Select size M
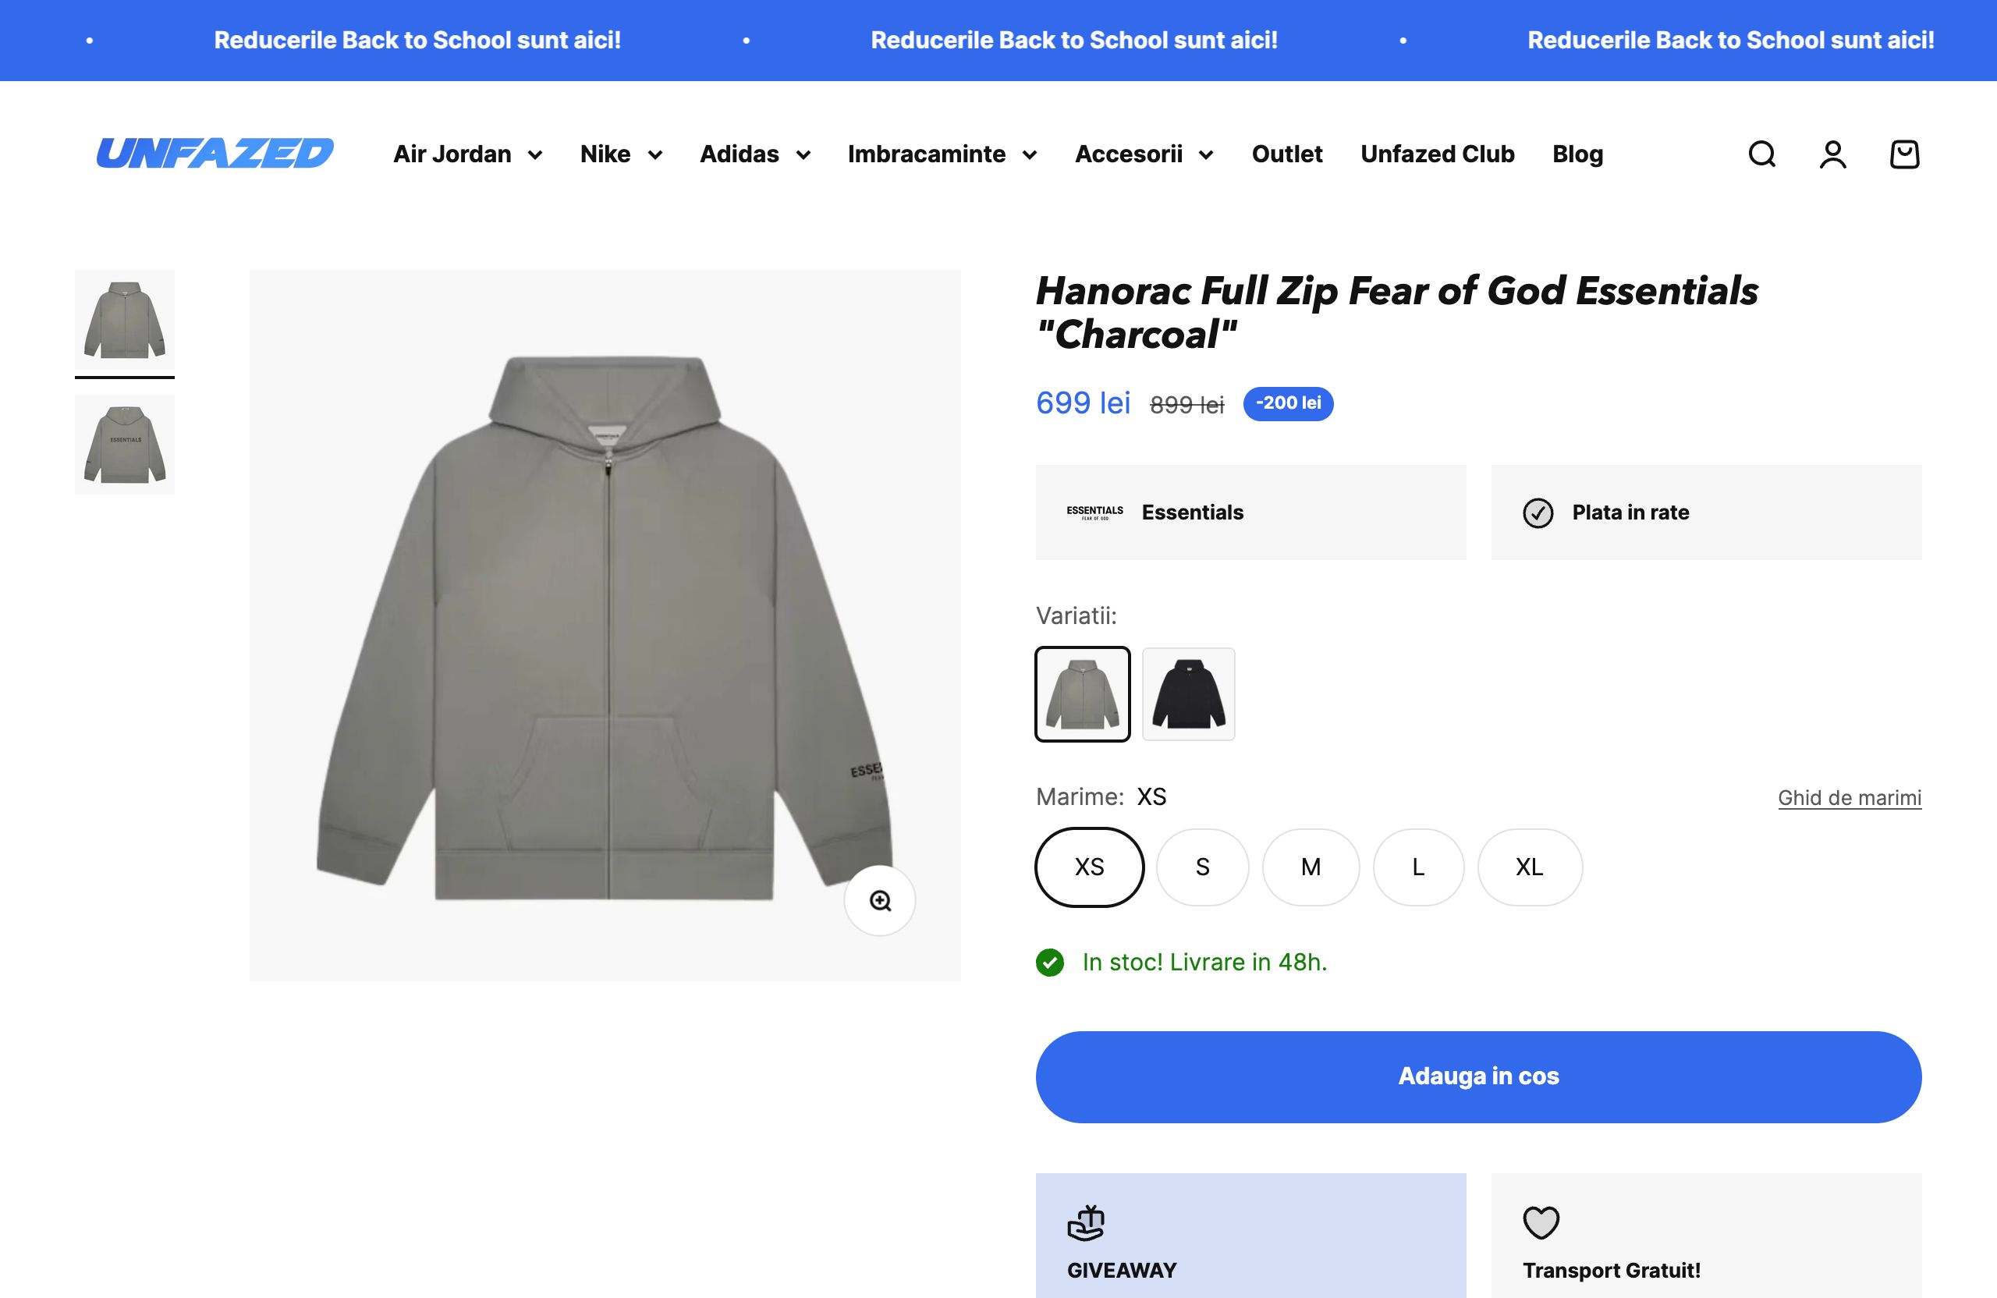 coord(1311,867)
